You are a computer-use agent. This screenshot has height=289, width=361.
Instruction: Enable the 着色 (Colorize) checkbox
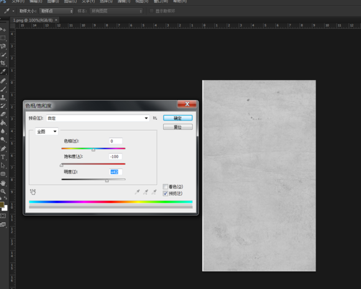166,186
